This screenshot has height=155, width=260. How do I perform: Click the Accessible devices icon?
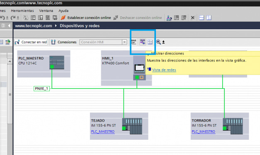tap(169, 18)
